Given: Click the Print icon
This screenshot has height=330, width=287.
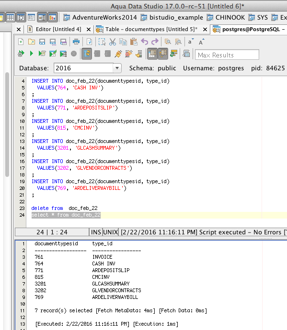Looking at the screenshot, I should 76,42.
